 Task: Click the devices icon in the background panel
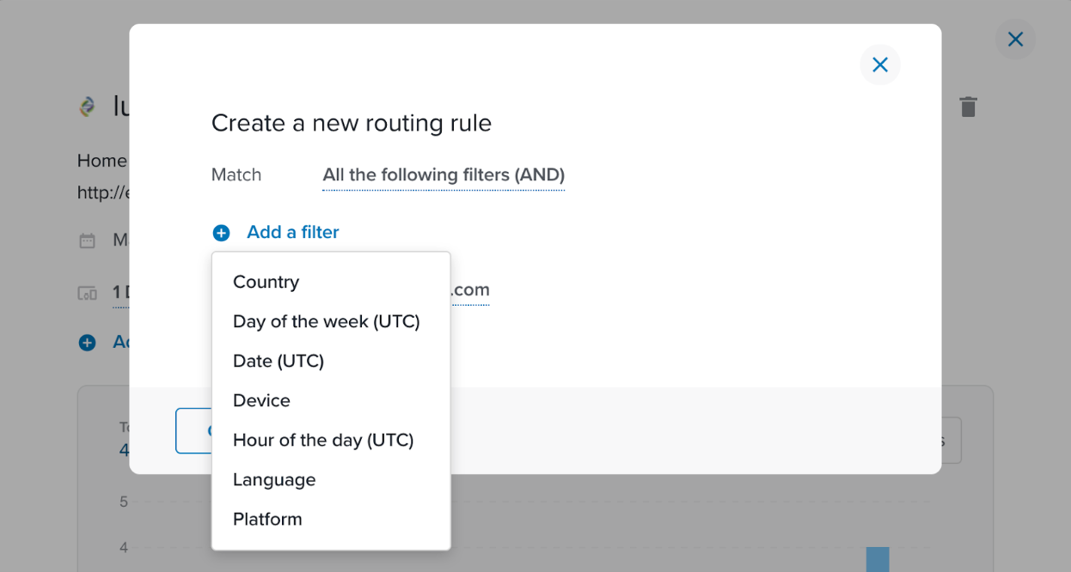(x=87, y=293)
